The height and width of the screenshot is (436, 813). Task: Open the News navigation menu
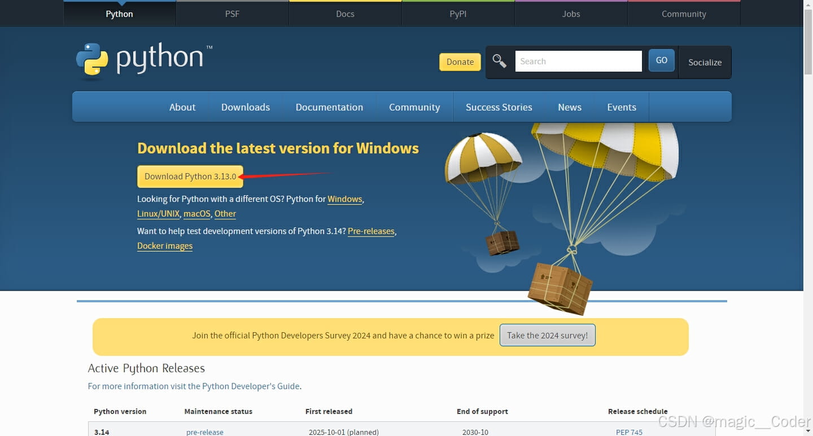(x=570, y=107)
